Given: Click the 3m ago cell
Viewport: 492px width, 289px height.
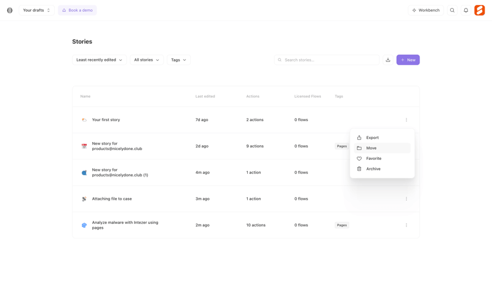Looking at the screenshot, I should click(202, 199).
